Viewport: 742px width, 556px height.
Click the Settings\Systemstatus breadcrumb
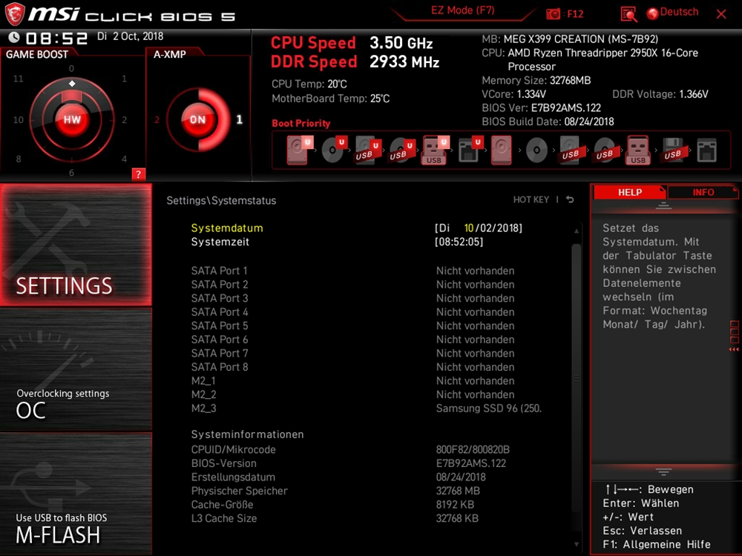click(221, 200)
